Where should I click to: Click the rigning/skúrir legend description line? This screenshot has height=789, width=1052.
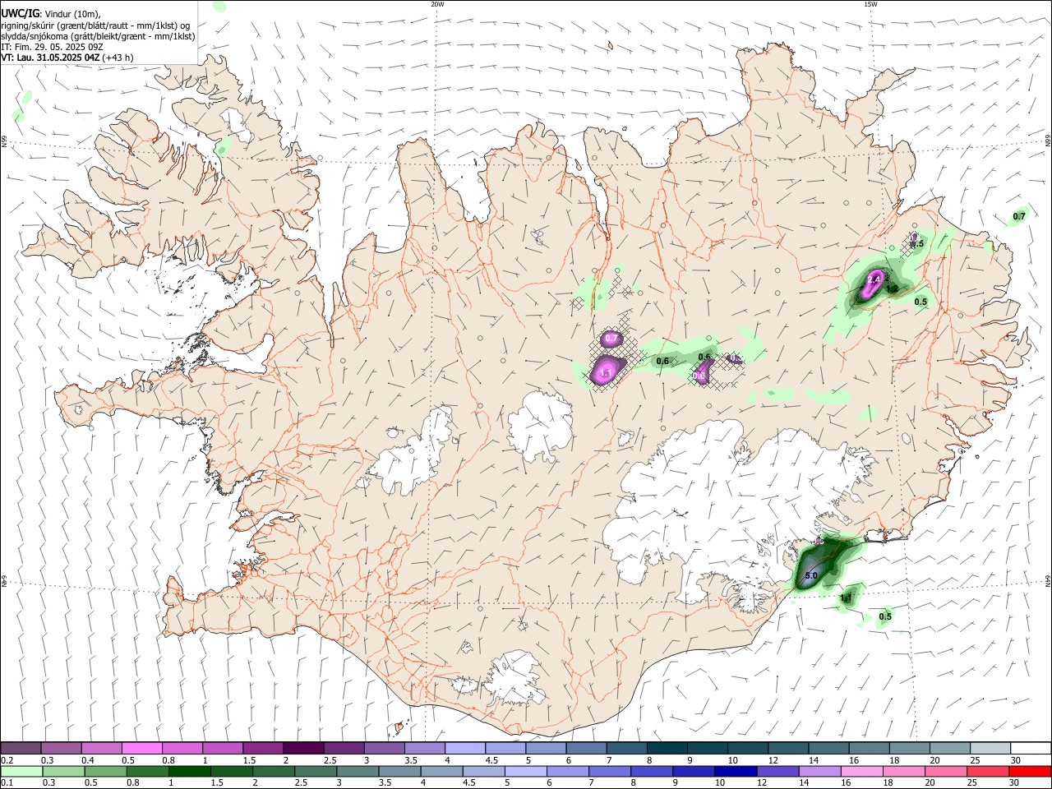coord(95,25)
